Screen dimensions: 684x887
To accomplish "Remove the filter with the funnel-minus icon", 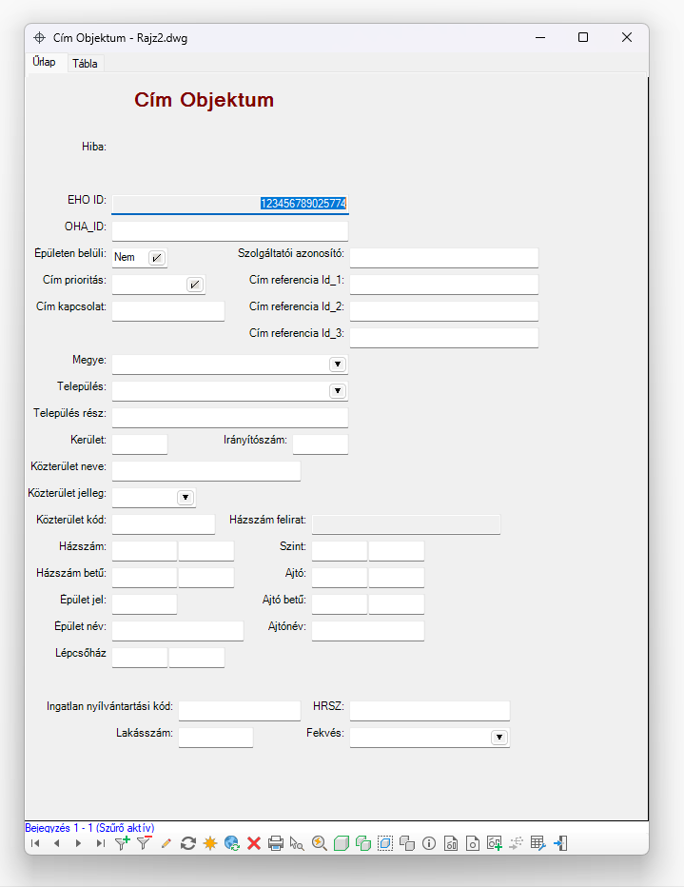I will pyautogui.click(x=145, y=843).
